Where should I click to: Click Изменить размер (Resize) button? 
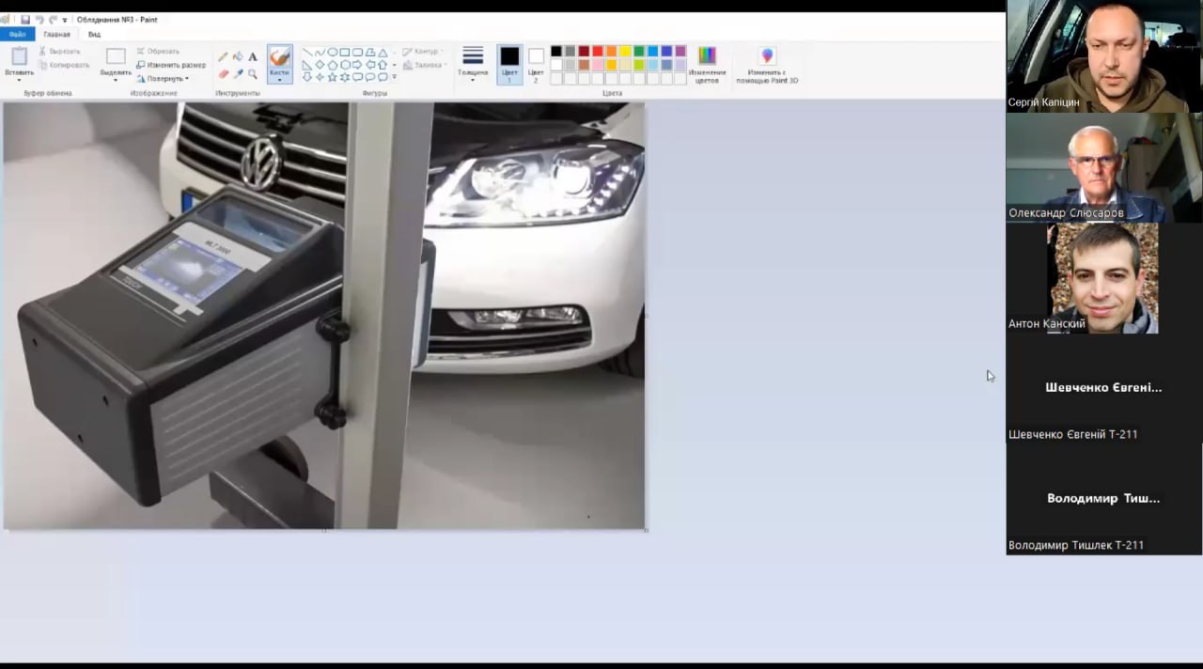point(171,65)
